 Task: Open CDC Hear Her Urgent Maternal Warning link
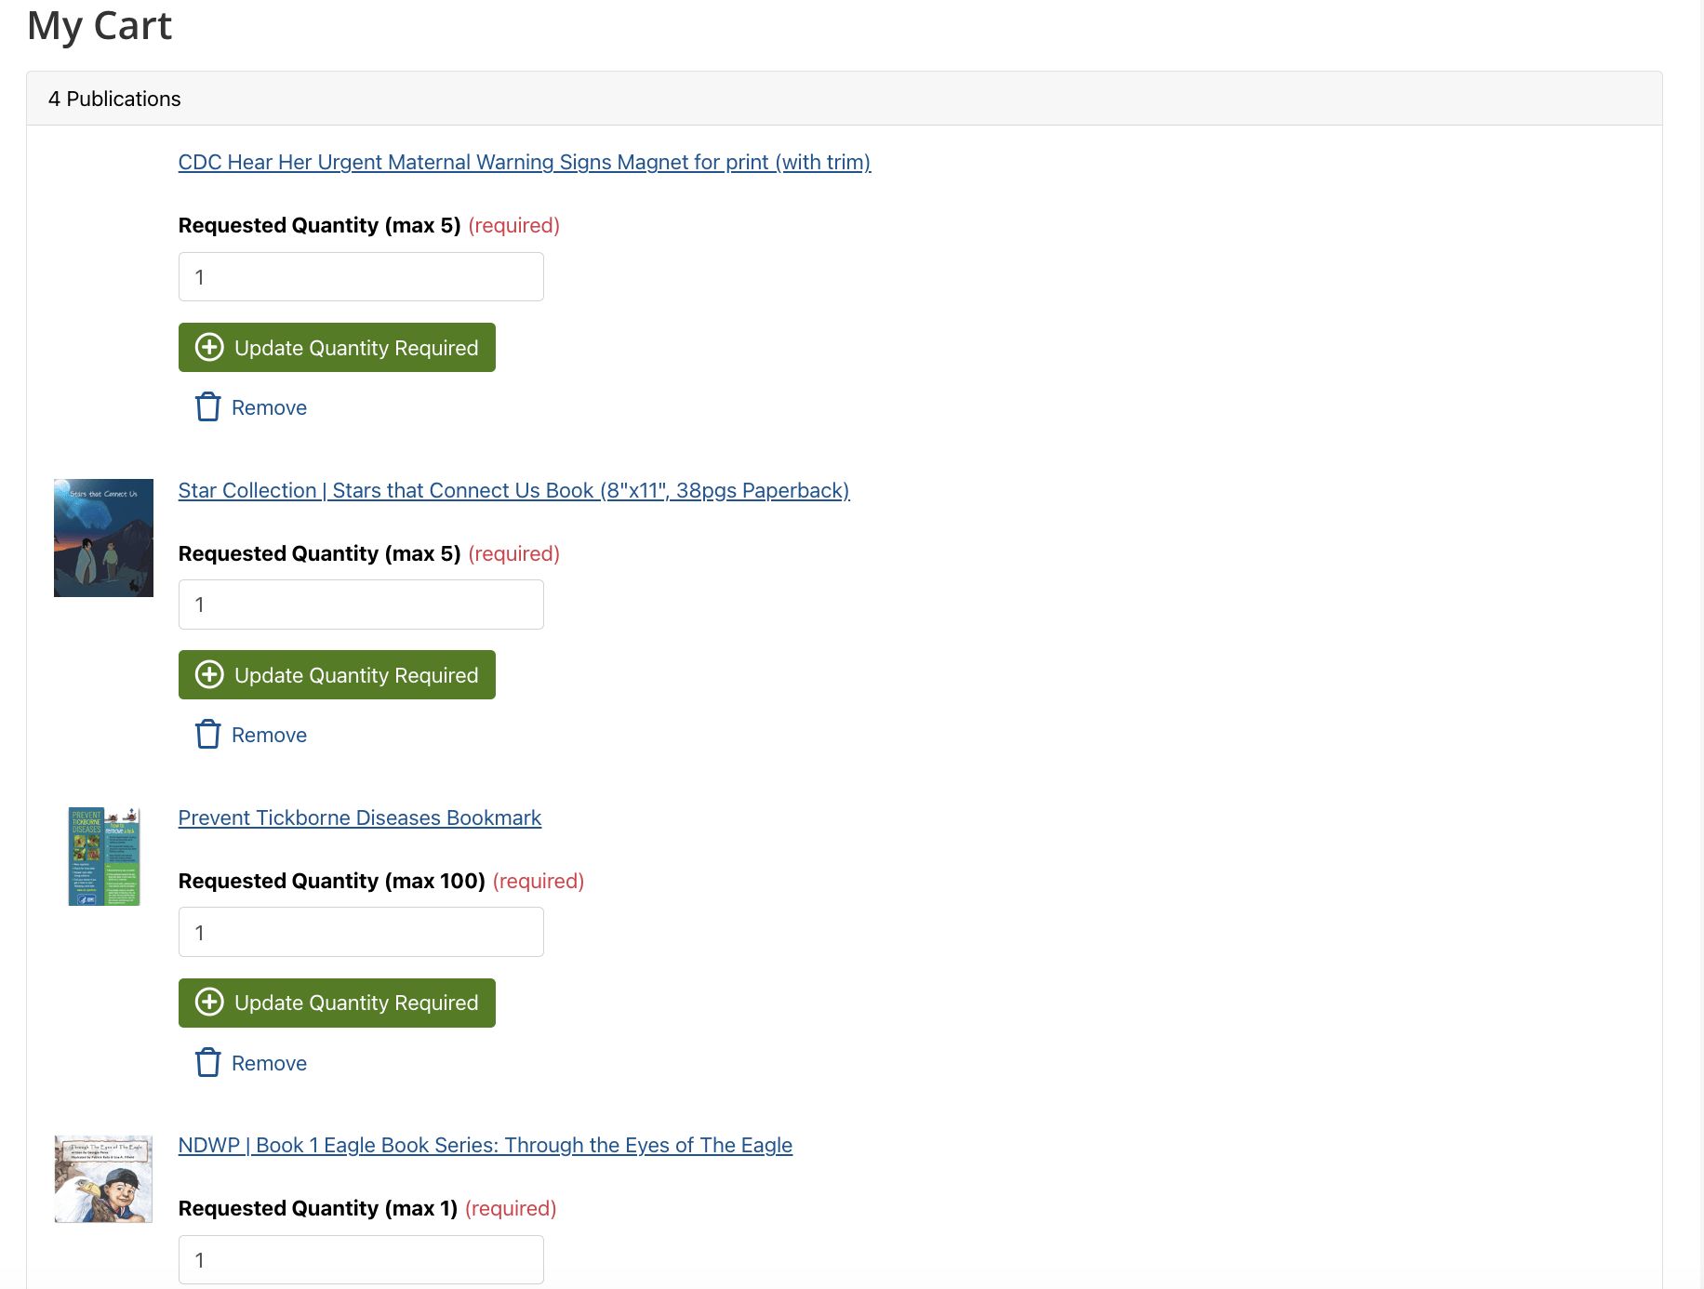click(x=524, y=163)
